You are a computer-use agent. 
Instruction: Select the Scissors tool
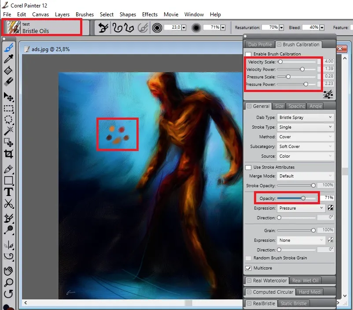[x=8, y=203]
